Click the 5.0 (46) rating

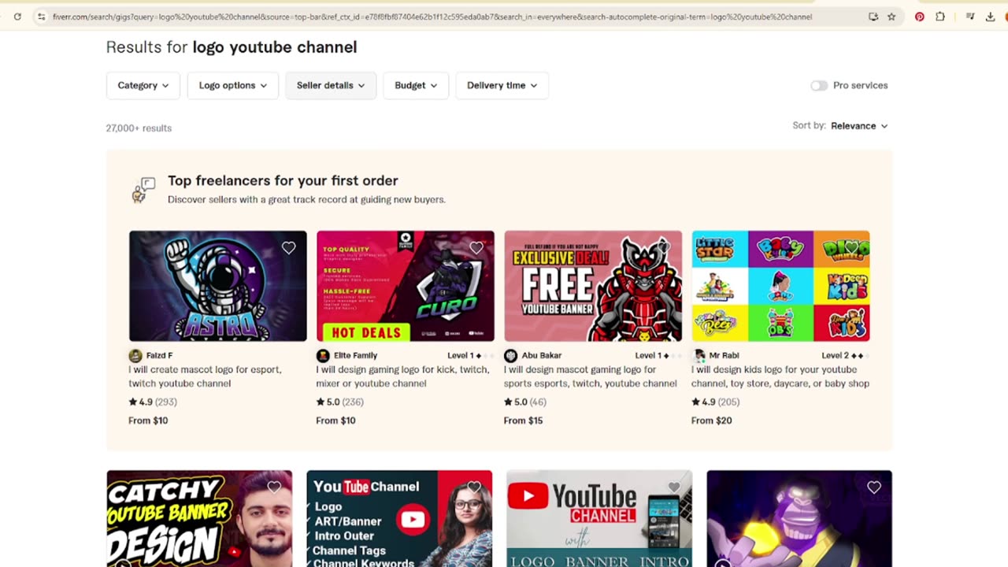coord(525,402)
